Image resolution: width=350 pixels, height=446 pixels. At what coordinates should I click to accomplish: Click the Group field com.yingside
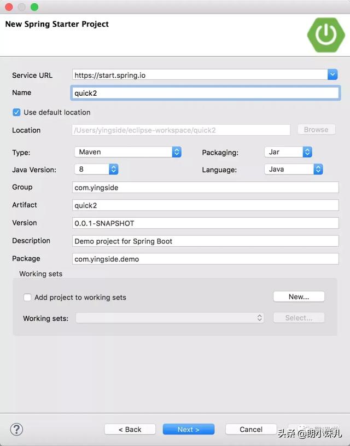click(x=205, y=188)
